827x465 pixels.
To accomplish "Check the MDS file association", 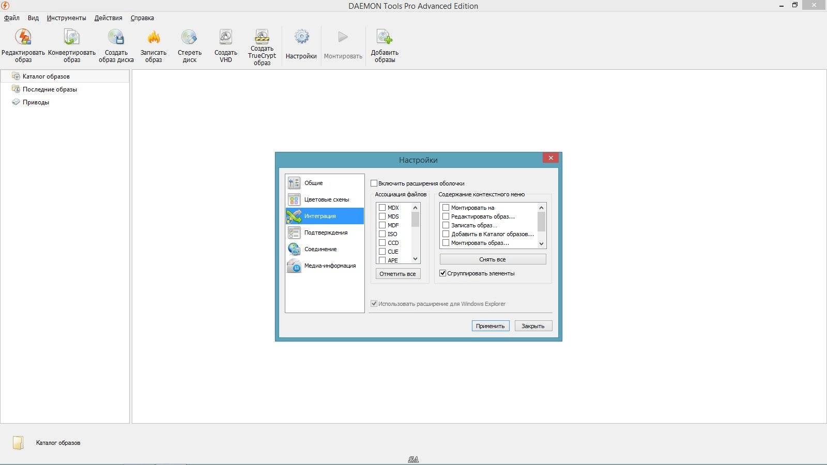I will point(382,216).
